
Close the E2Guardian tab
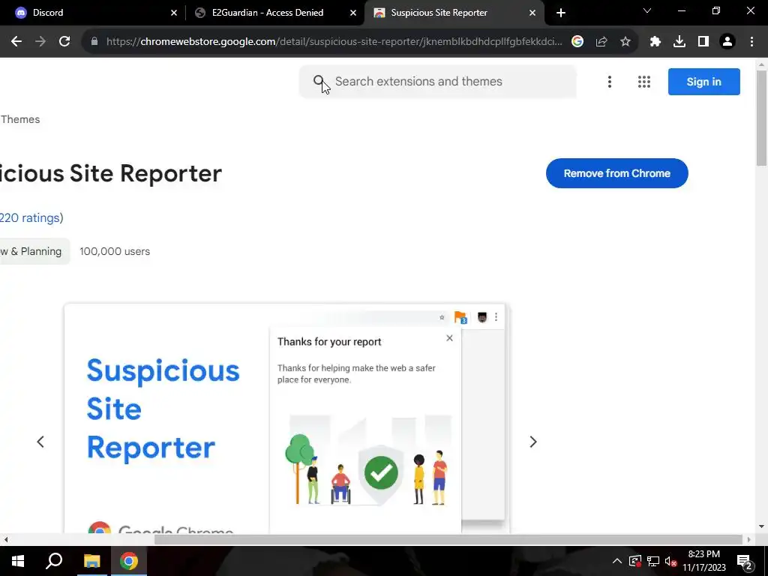(x=353, y=13)
